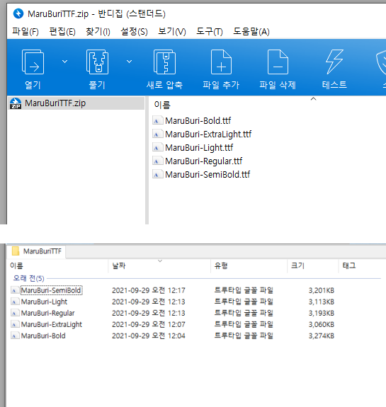386x407 pixels.
Task: Click the 3,113KB size value
Action: pyautogui.click(x=322, y=302)
